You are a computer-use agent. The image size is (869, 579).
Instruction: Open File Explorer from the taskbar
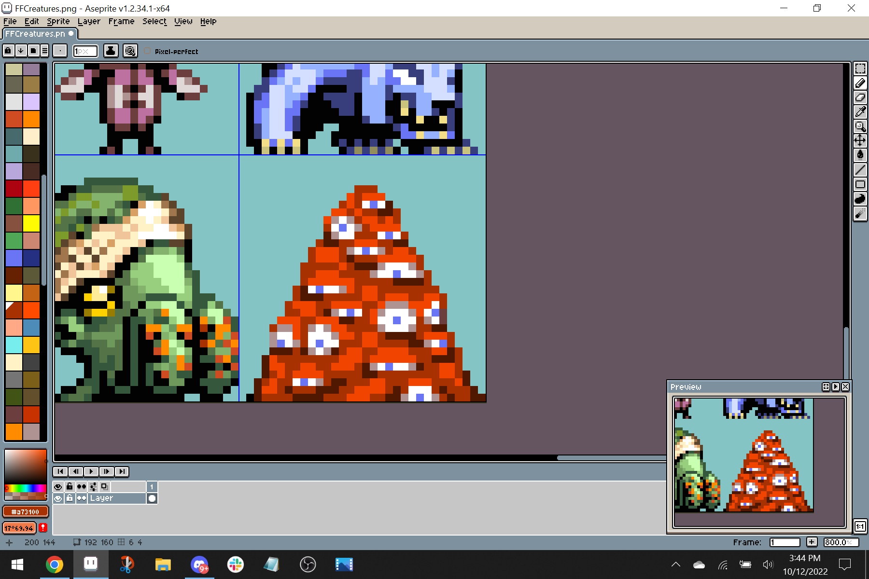163,565
